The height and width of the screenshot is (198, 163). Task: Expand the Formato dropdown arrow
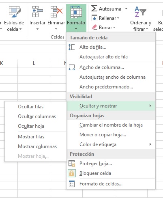[x=76, y=29]
